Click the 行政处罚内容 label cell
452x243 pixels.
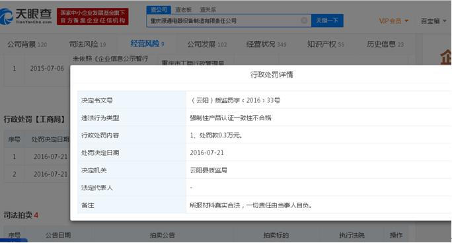pyautogui.click(x=132, y=135)
